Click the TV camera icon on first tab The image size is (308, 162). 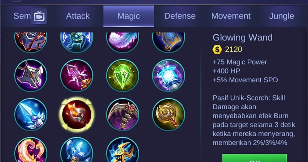point(39,16)
